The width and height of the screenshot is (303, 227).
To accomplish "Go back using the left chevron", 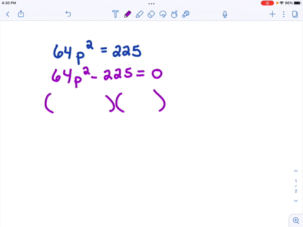I will pyautogui.click(x=8, y=15).
